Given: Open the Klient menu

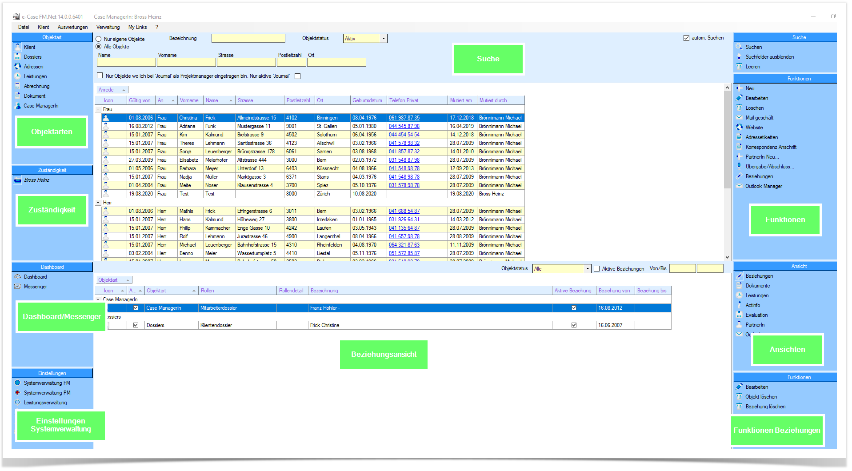Looking at the screenshot, I should point(44,27).
